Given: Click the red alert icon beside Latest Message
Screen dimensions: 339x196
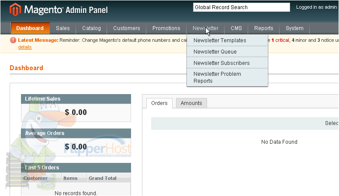Looking at the screenshot, I should pos(13,40).
